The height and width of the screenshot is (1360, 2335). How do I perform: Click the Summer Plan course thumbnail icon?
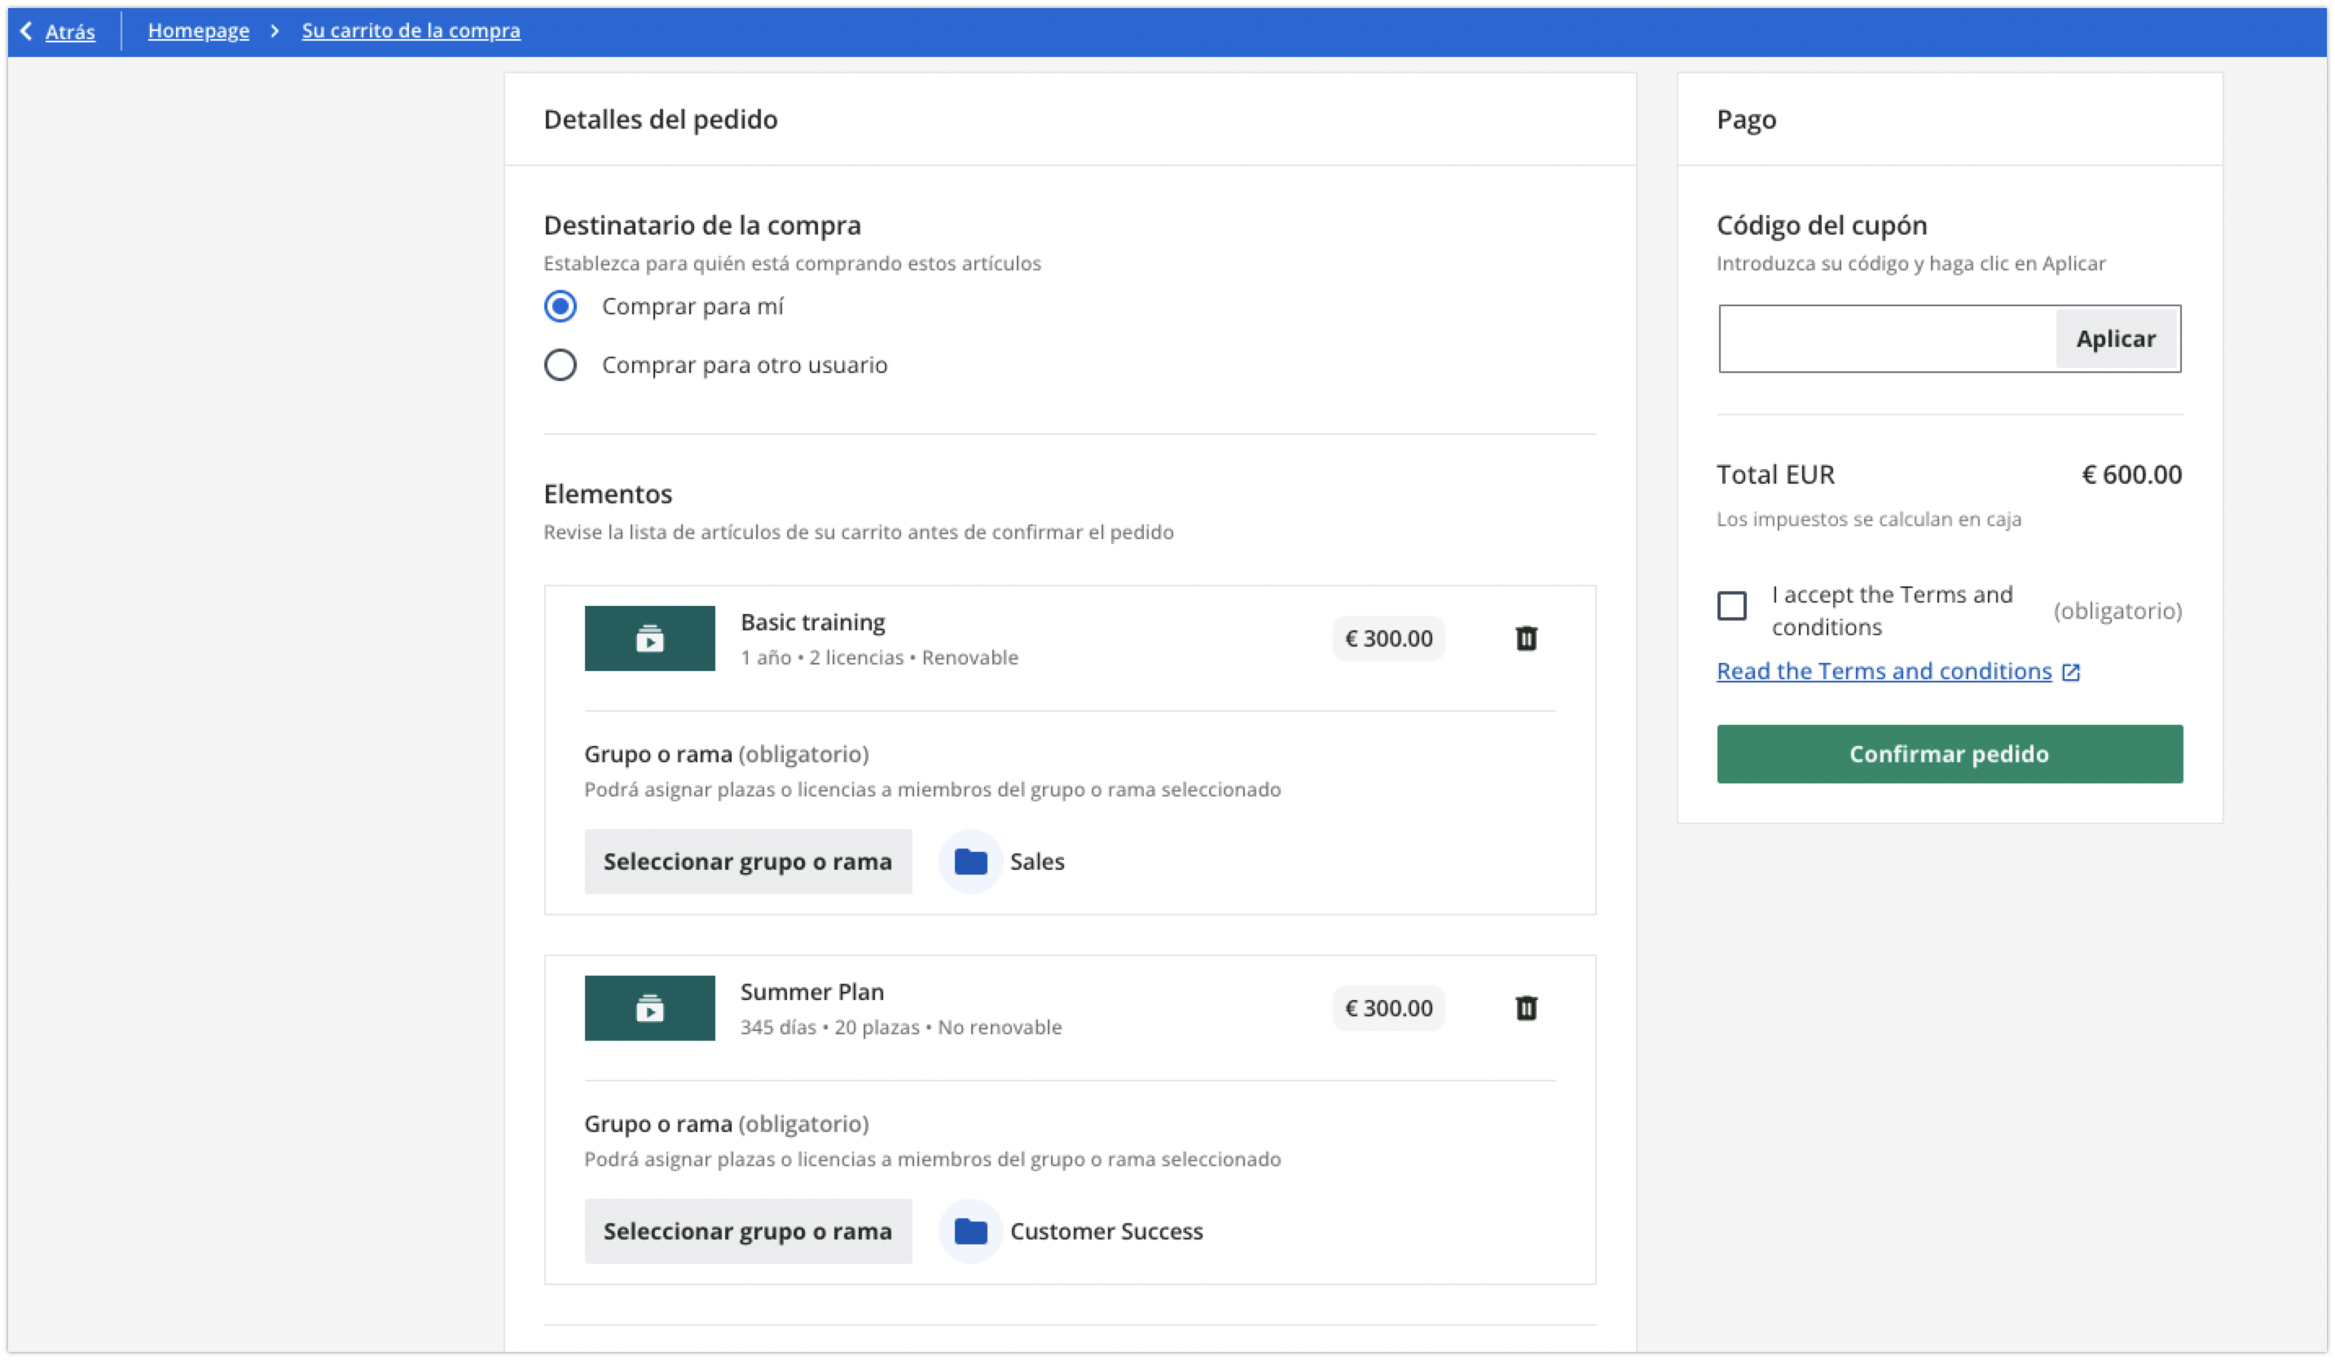click(x=649, y=1008)
